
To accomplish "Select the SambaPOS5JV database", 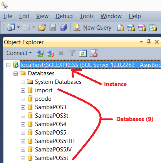I will (x=54, y=150).
